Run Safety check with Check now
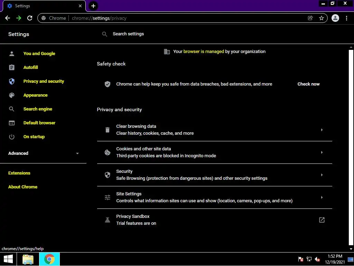 (308, 84)
